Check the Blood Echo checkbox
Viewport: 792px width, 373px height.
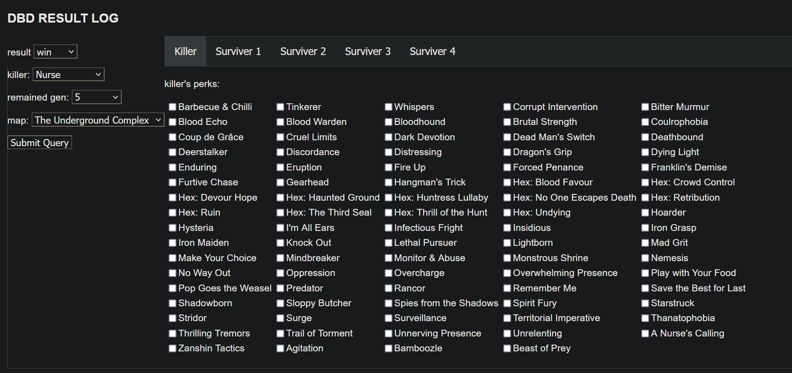172,122
